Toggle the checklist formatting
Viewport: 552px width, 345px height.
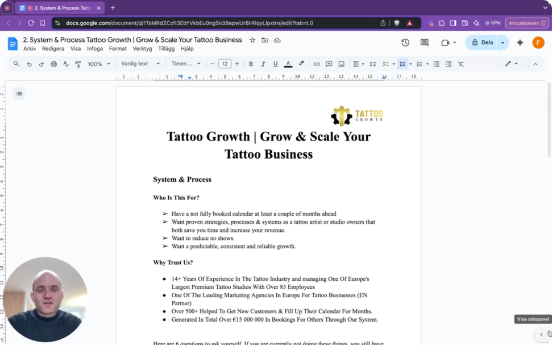pos(385,64)
